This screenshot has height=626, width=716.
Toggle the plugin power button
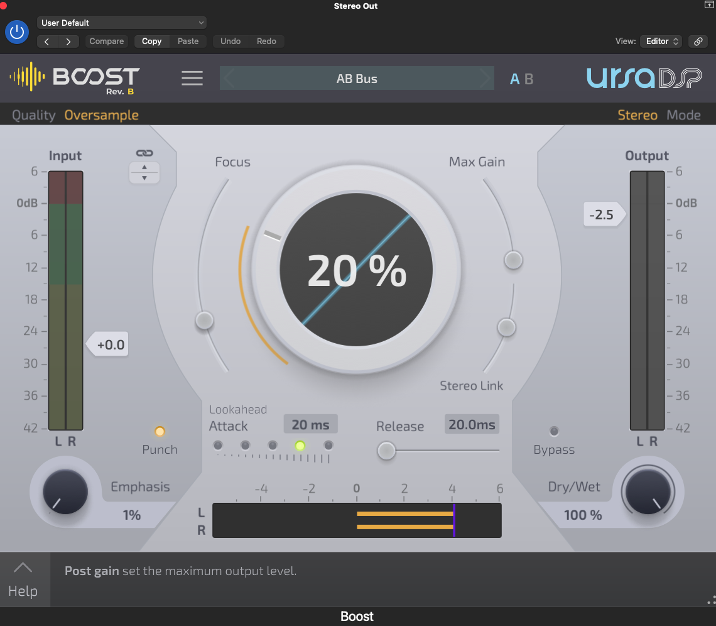pyautogui.click(x=17, y=32)
